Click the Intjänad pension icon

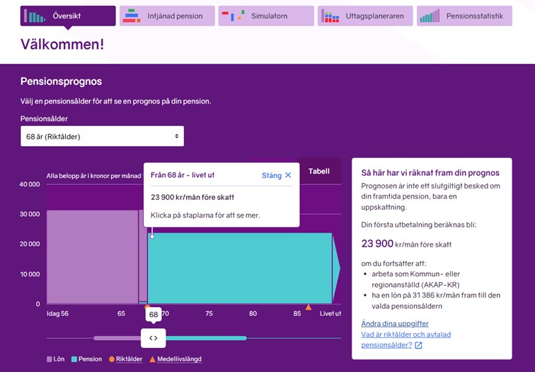point(132,16)
